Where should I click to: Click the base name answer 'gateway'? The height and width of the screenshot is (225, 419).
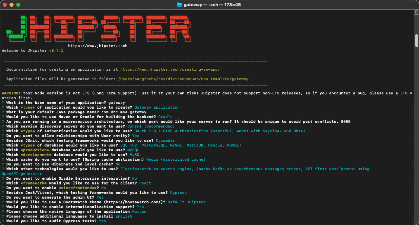click(x=117, y=103)
